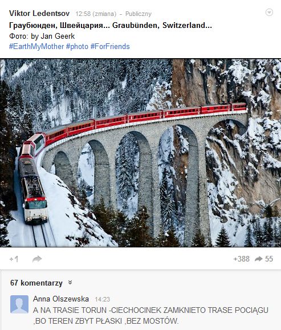Click the +1 button under the photo
This screenshot has width=281, height=330.
click(x=14, y=259)
